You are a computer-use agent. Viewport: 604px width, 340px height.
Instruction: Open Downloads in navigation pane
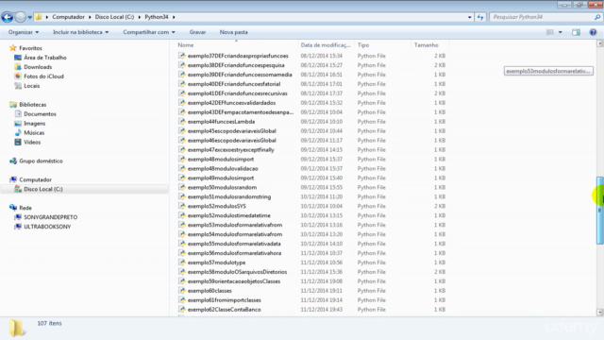click(38, 67)
